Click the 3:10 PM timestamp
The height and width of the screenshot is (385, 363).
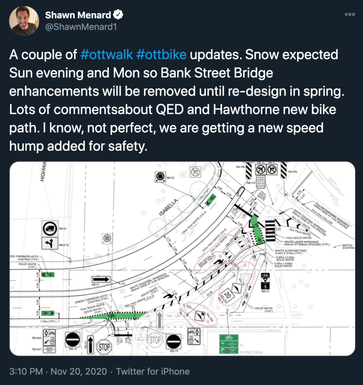(x=26, y=371)
